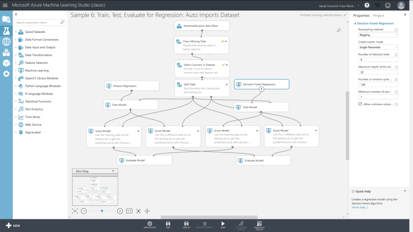This screenshot has height=232, width=413.
Task: Open the more help link
Action: (359, 207)
